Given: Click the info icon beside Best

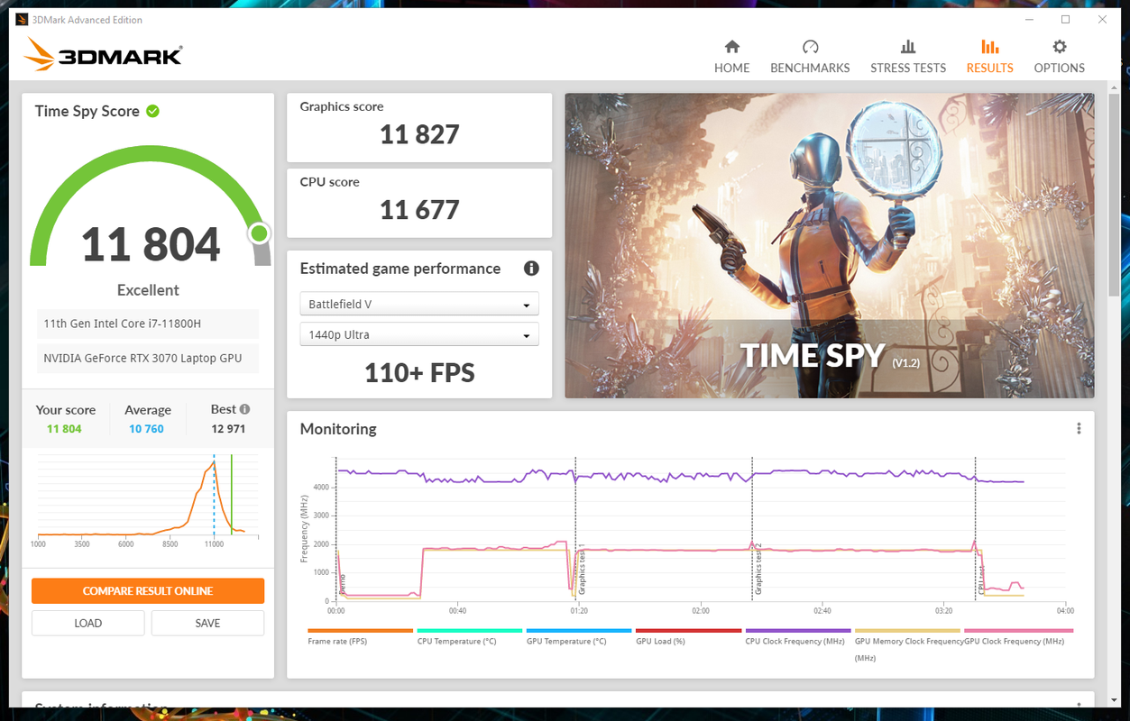Looking at the screenshot, I should coord(244,409).
